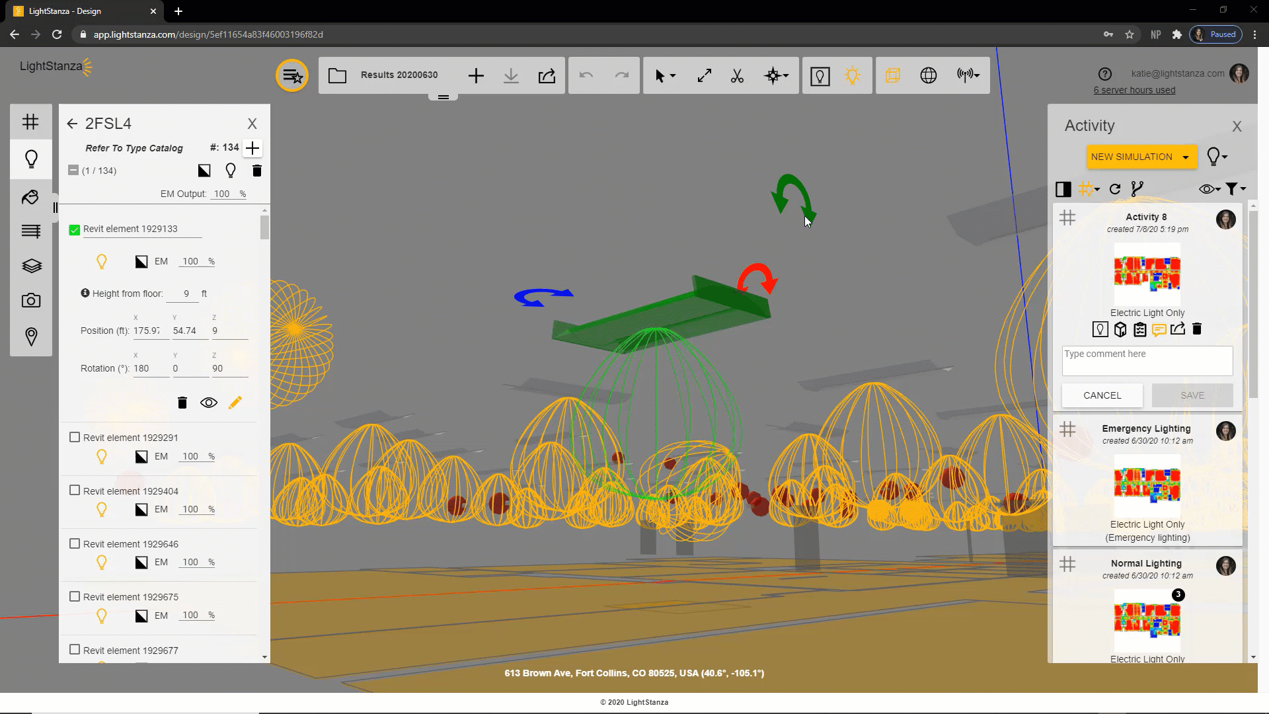Check Revit element 1929675
This screenshot has height=714, width=1269.
click(x=75, y=596)
